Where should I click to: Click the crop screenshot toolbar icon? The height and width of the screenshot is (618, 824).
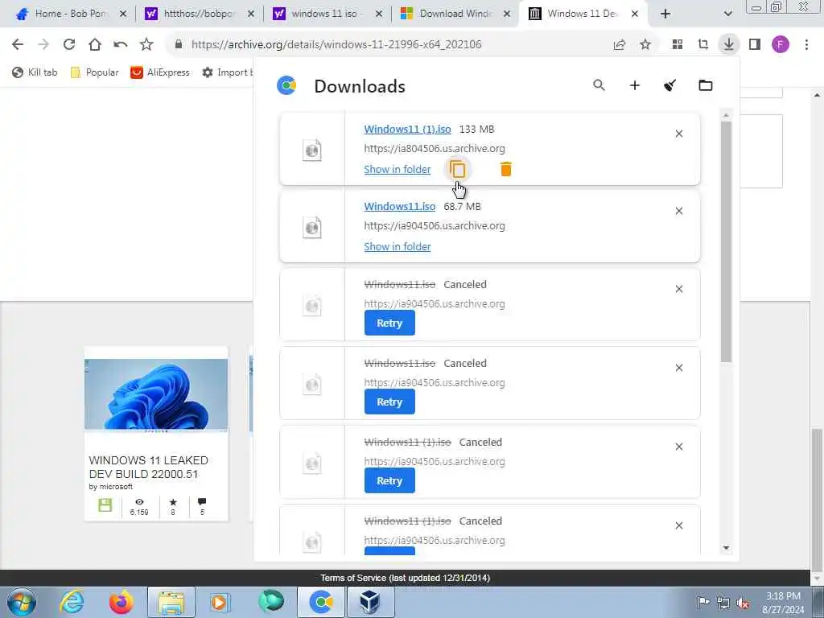703,45
